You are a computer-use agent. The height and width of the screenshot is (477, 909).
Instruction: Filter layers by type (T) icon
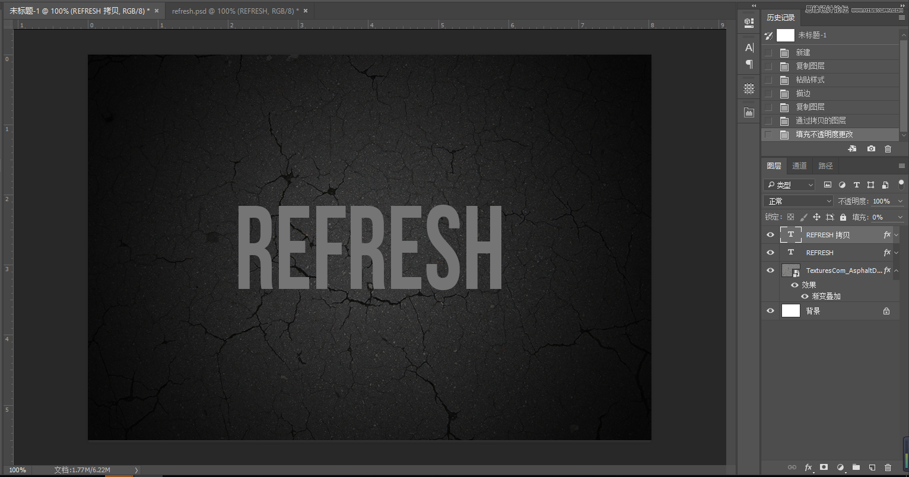click(856, 185)
